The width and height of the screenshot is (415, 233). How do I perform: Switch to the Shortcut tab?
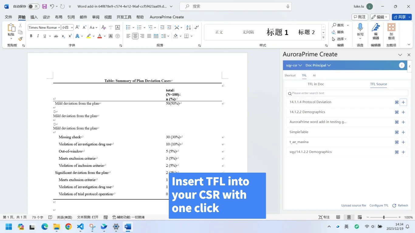tap(290, 76)
